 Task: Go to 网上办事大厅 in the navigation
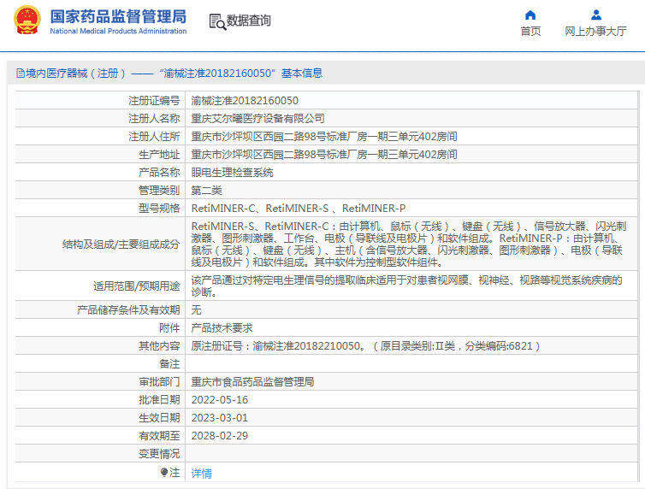[x=595, y=32]
